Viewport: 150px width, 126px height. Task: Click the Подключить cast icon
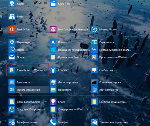click(x=94, y=42)
